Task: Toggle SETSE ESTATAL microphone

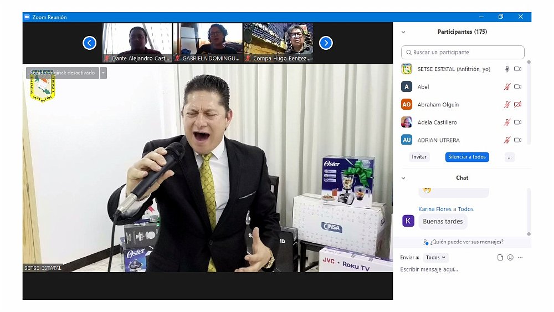Action: pyautogui.click(x=506, y=69)
